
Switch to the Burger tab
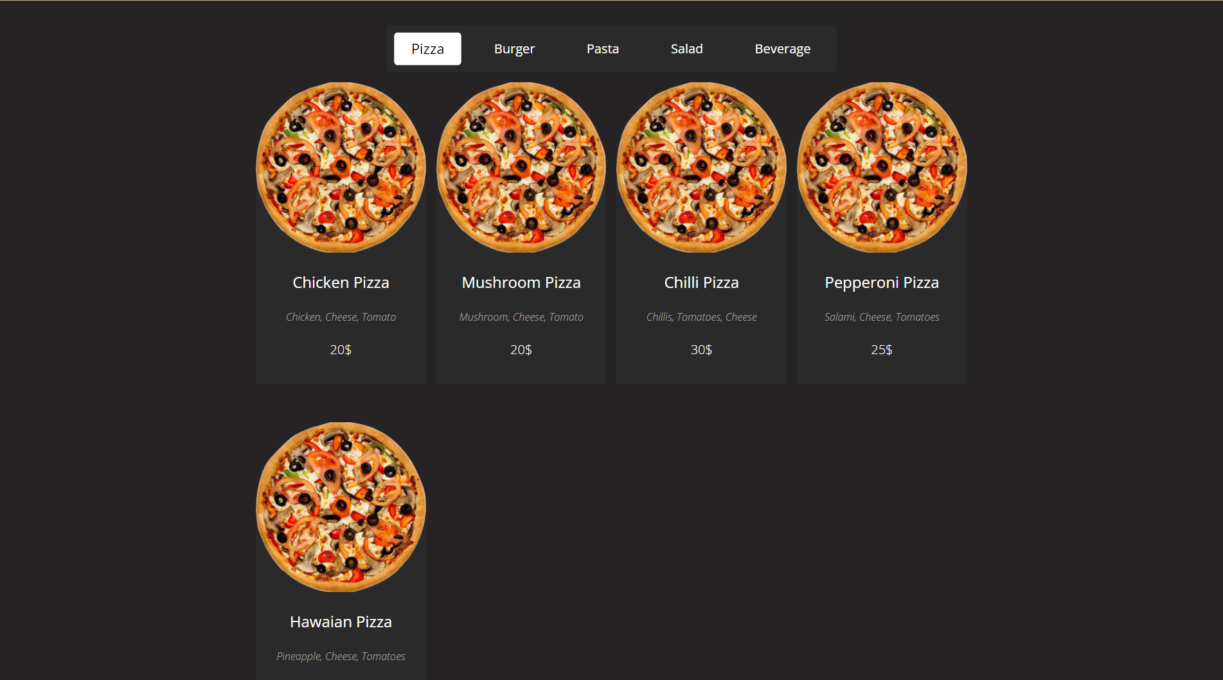click(513, 48)
